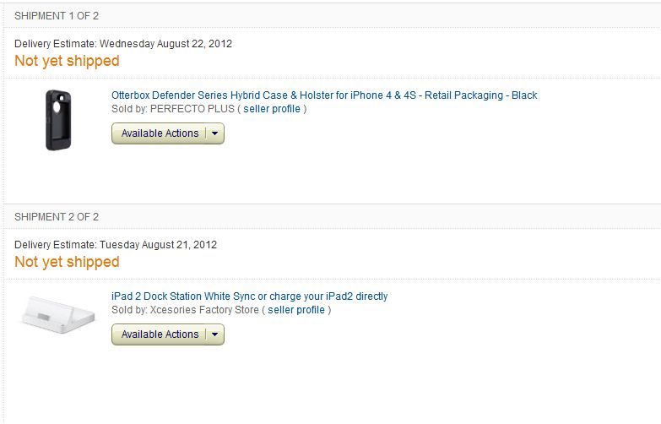The image size is (661, 424).
Task: Open the Otterbox Defender Series Hybrid Case link
Action: [324, 95]
